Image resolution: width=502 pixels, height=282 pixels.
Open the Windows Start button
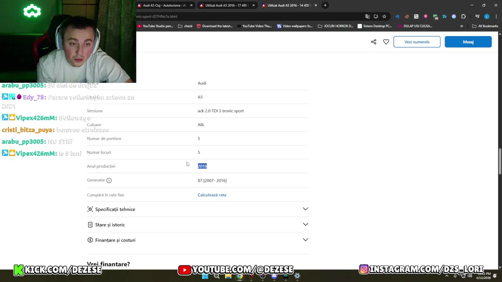[x=205, y=276]
